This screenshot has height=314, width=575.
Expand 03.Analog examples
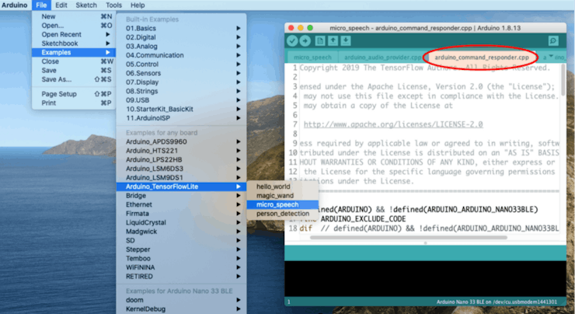point(181,46)
